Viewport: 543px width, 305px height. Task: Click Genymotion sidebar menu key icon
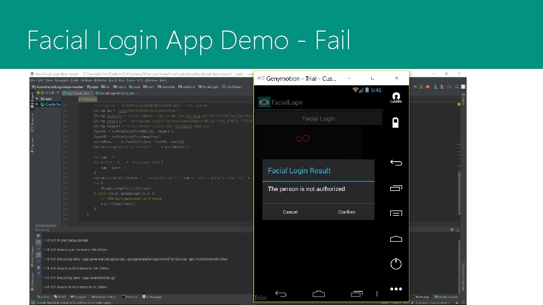pos(396,213)
